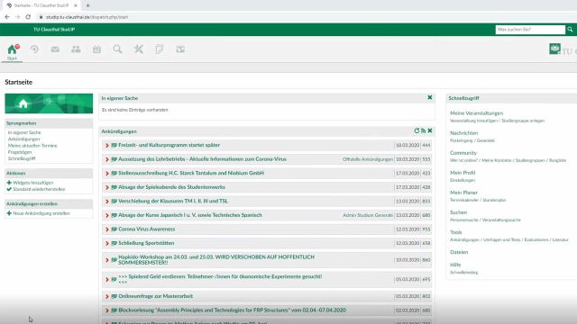Expand 'Verschiebung der Klausuren TM' announcement
Image resolution: width=577 pixels, height=324 pixels.
pyautogui.click(x=107, y=202)
